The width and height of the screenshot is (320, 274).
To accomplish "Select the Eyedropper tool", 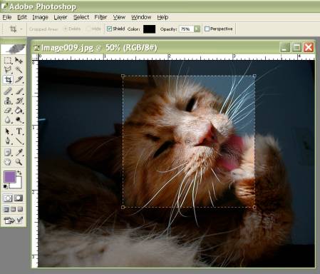I will [x=19, y=152].
